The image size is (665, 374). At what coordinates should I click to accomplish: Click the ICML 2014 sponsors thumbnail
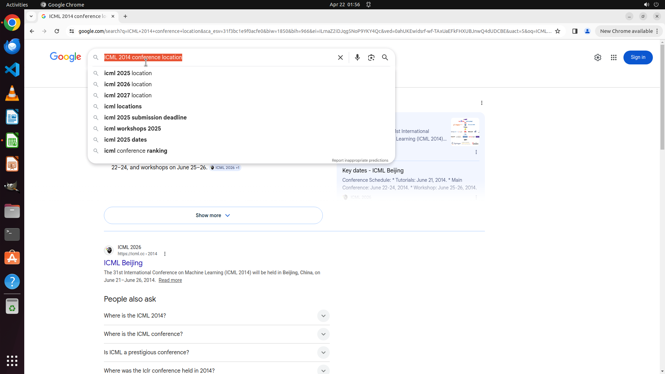pos(465,132)
